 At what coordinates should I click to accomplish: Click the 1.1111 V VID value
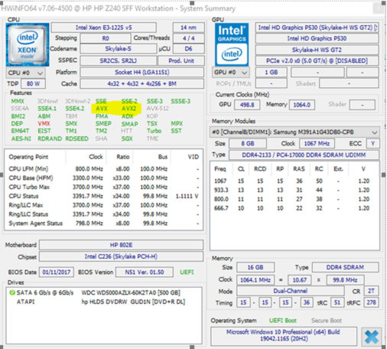coord(187,196)
